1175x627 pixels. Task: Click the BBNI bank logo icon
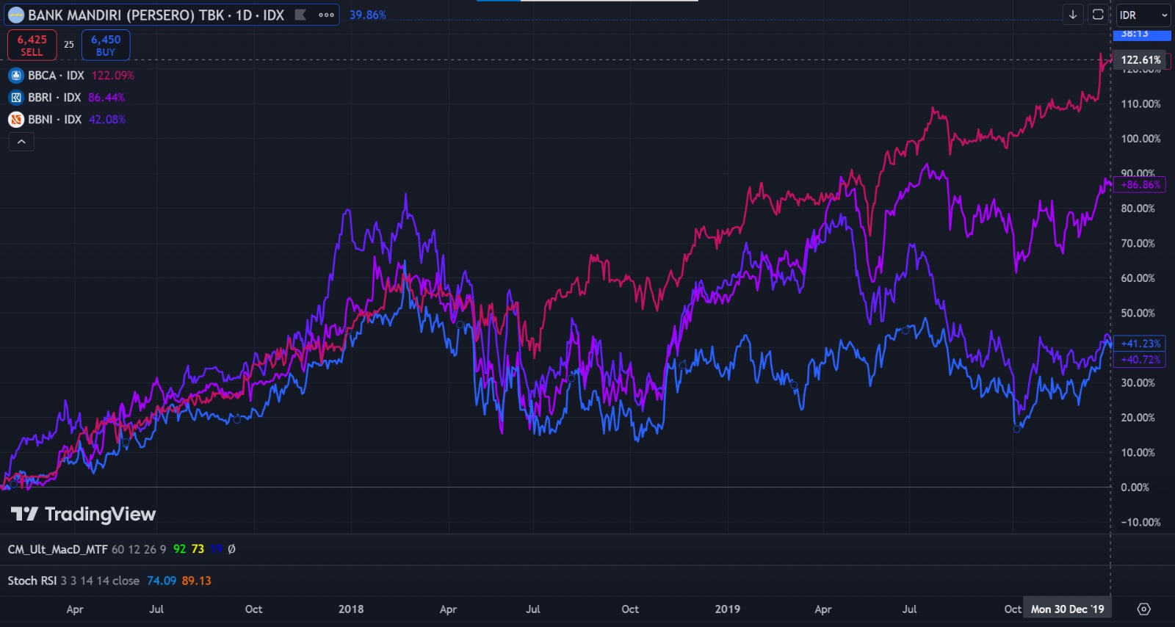pyautogui.click(x=16, y=120)
